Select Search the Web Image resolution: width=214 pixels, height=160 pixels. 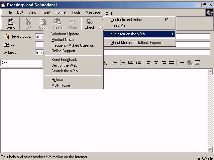(x=74, y=71)
